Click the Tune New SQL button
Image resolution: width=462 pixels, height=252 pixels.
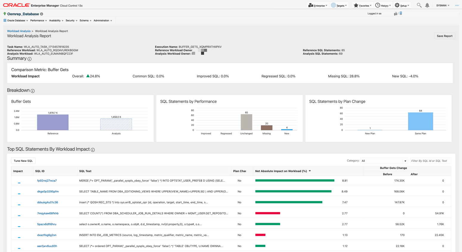point(23,161)
